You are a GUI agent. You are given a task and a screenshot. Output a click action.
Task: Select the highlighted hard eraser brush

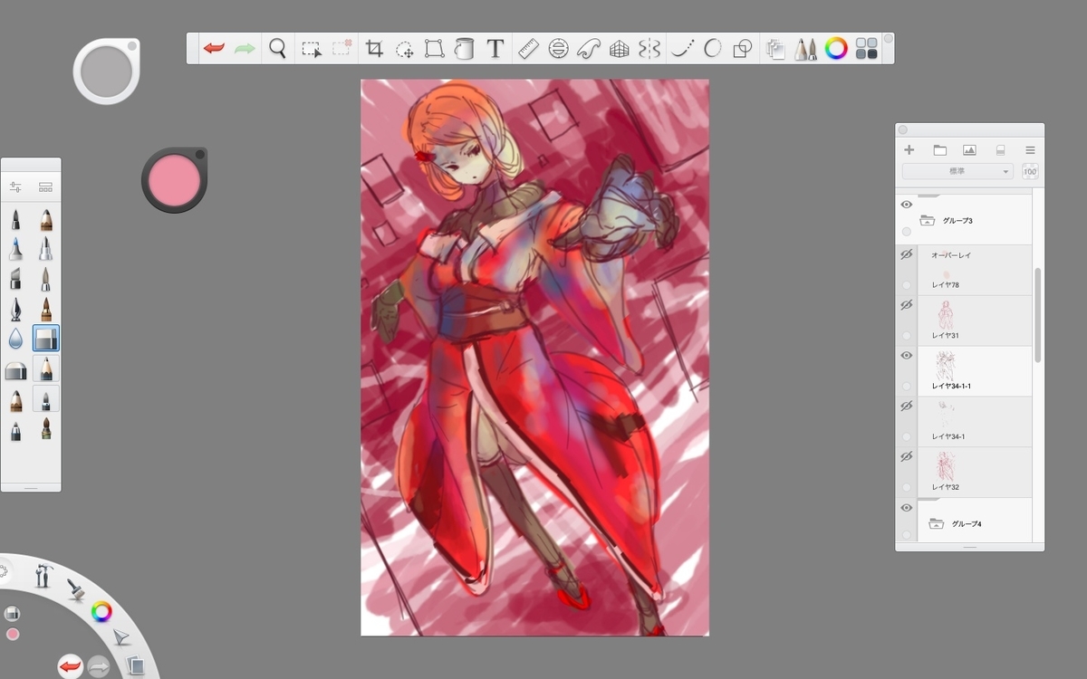pos(46,339)
